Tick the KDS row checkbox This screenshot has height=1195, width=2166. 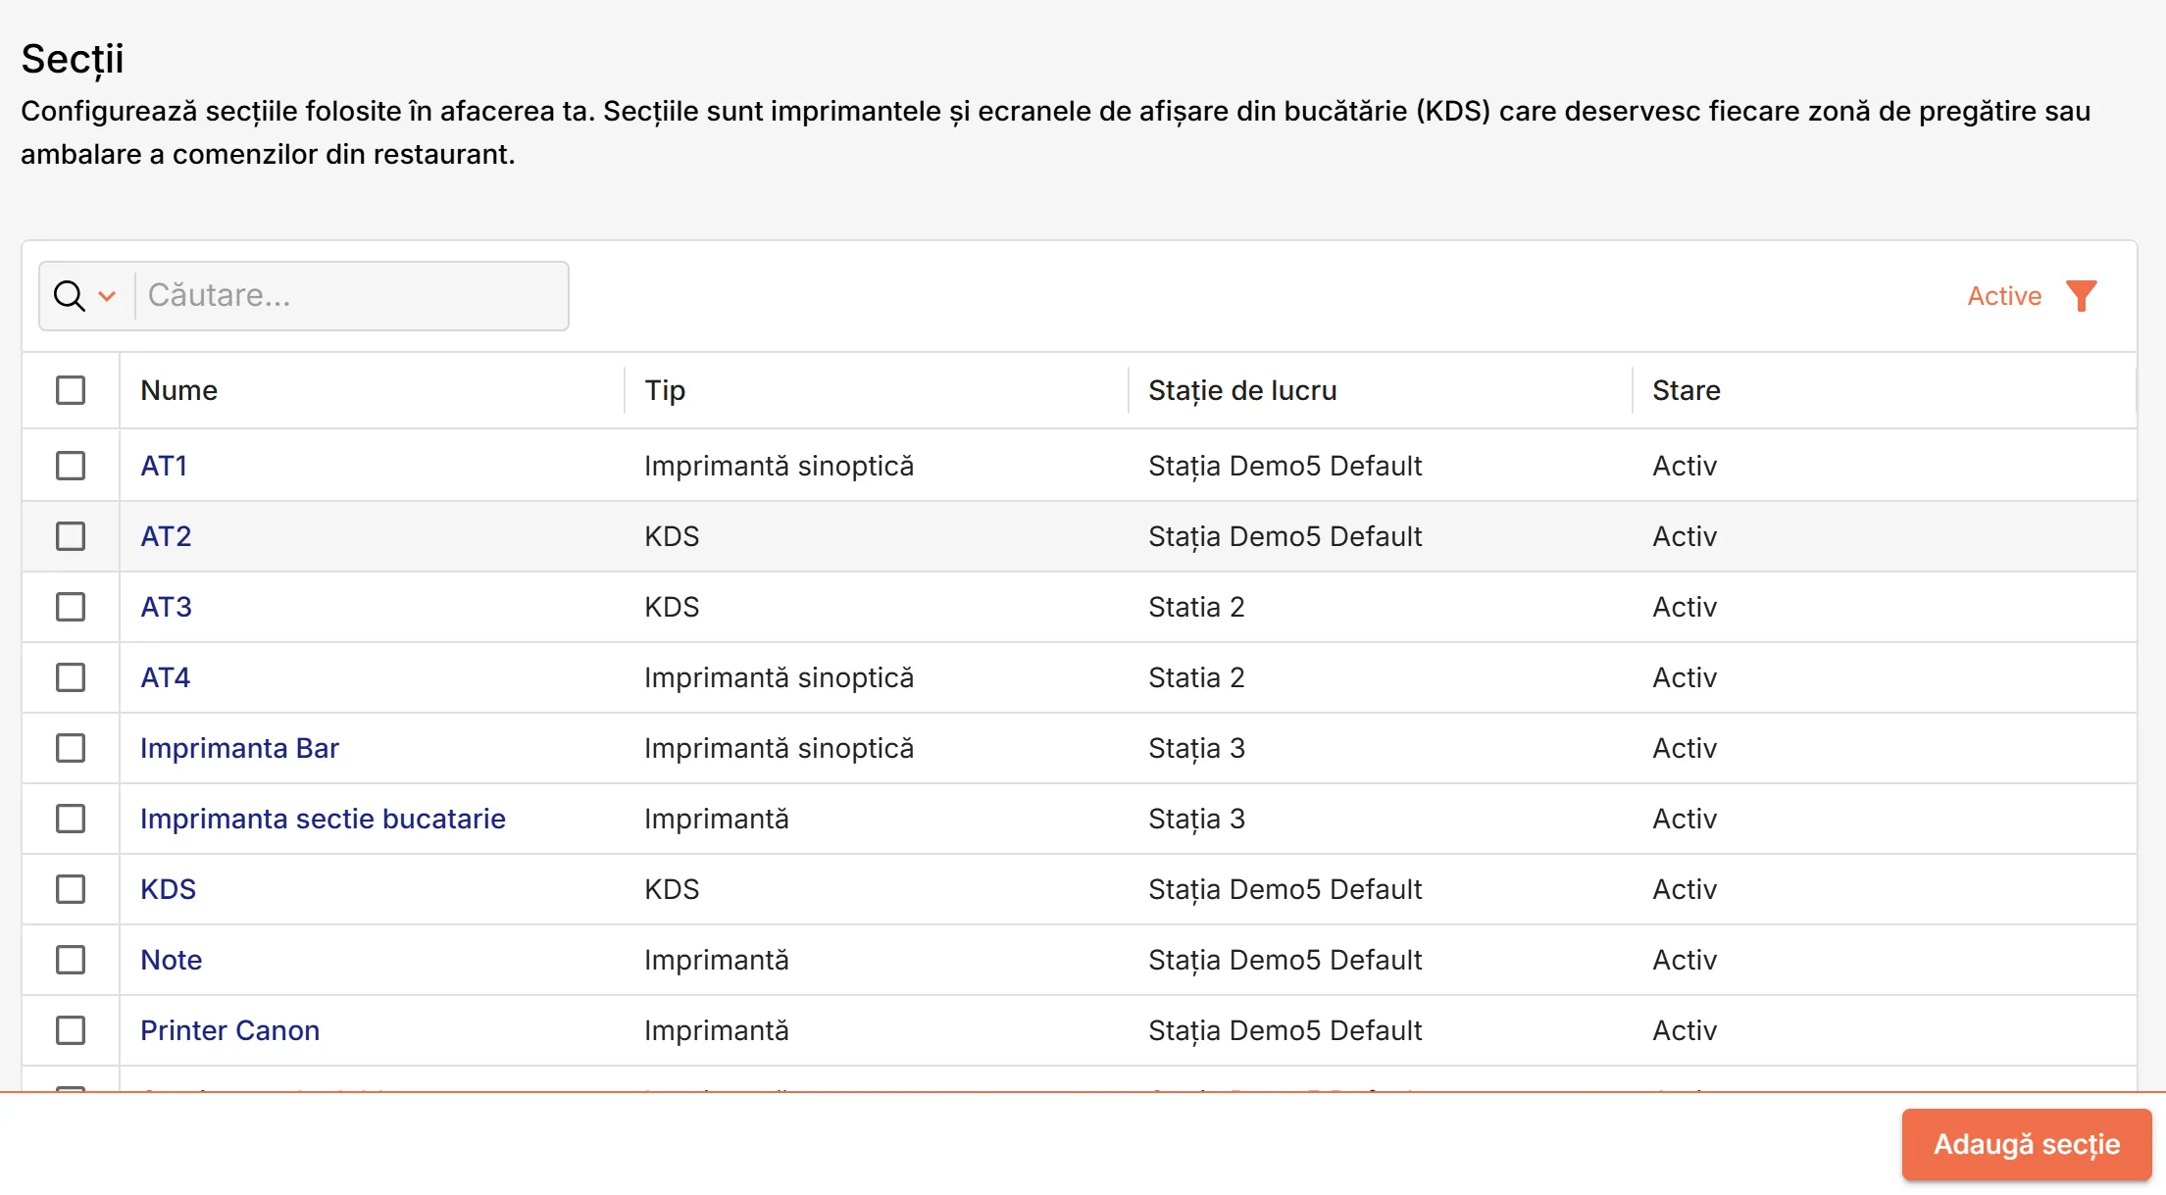[71, 889]
